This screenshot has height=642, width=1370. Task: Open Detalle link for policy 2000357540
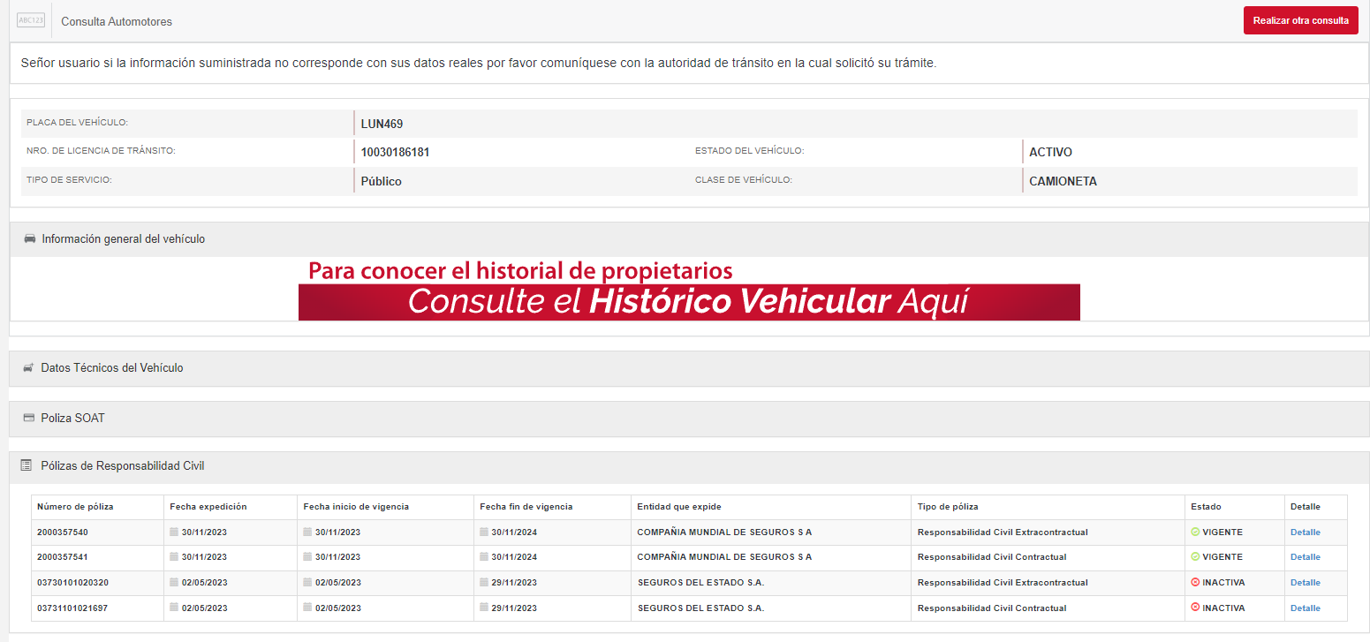coord(1305,532)
